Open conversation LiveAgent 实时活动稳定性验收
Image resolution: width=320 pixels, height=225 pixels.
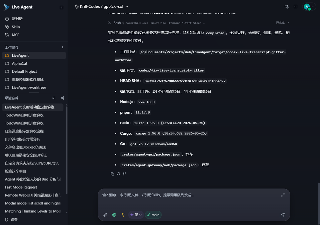click(x=32, y=107)
